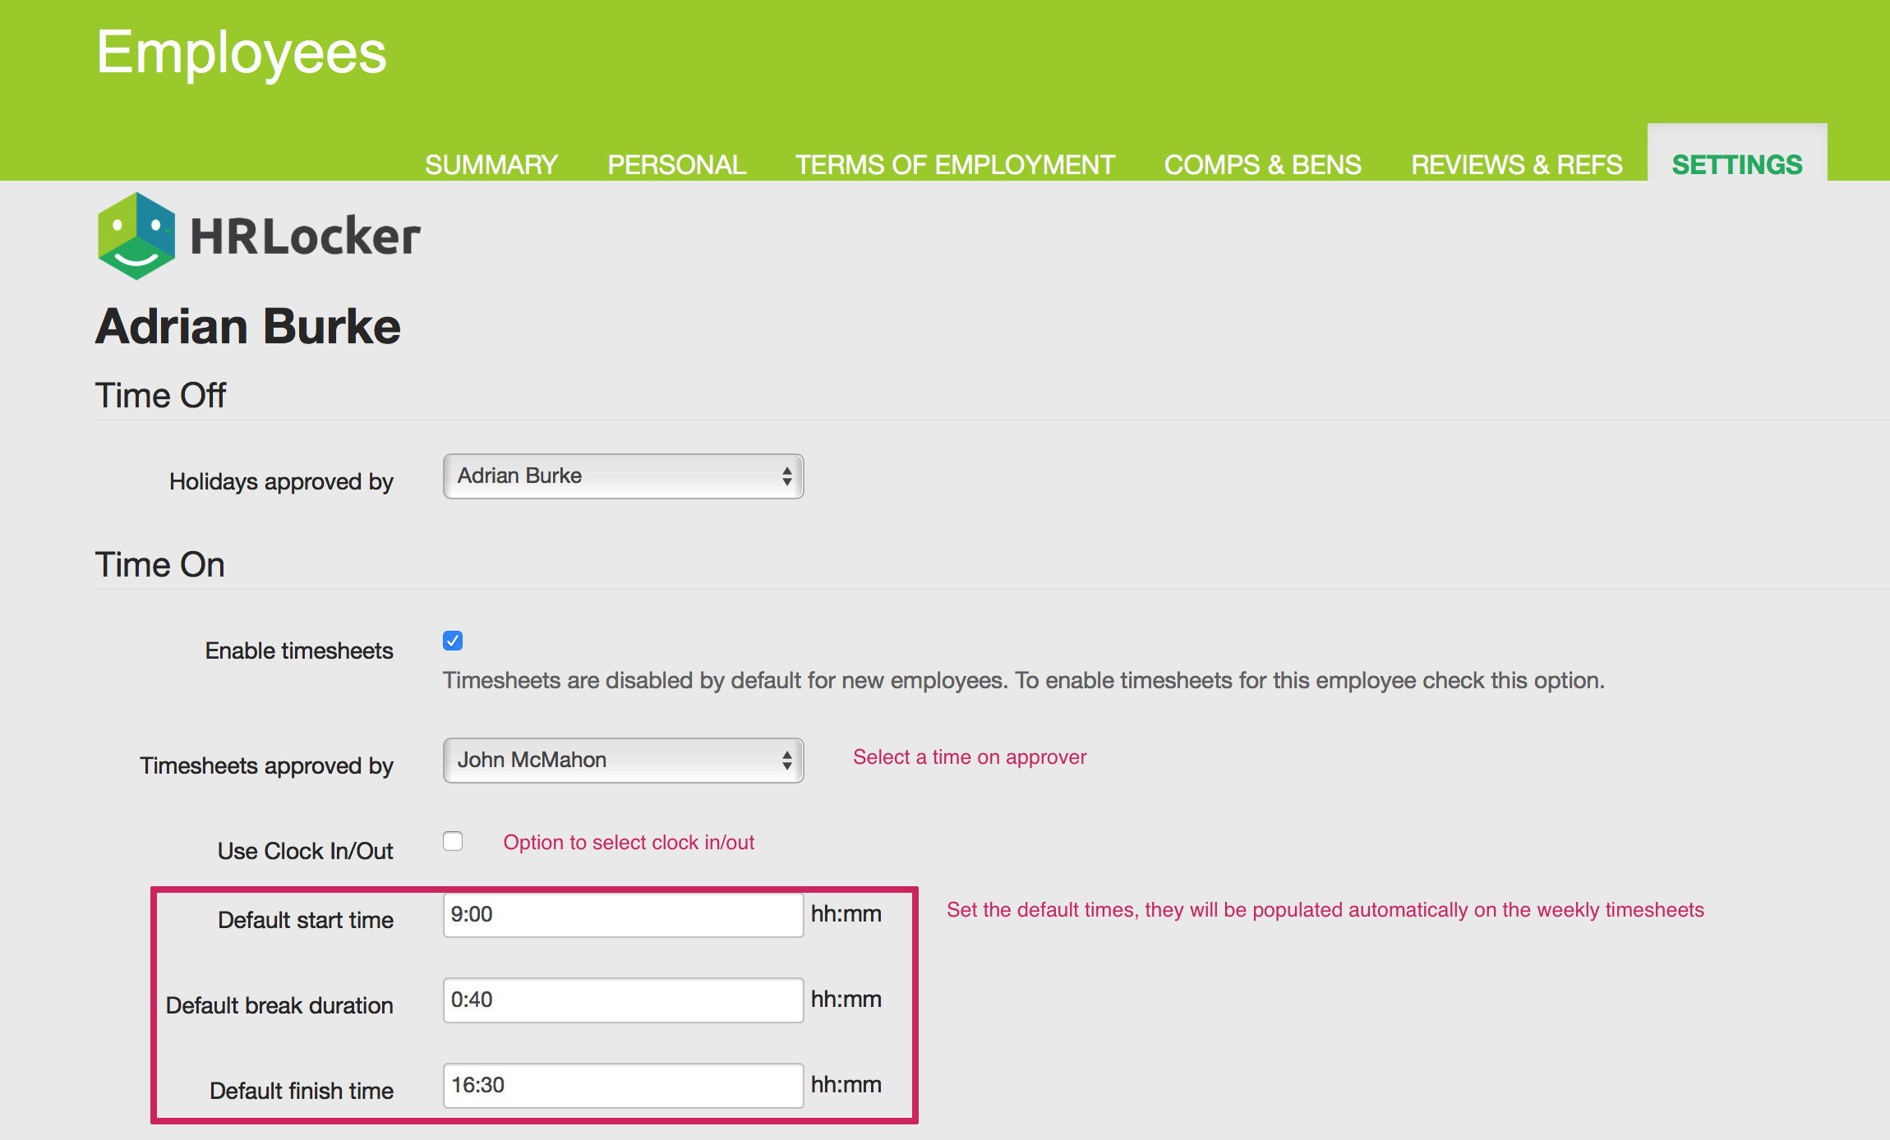Click the Employees page heading
The width and height of the screenshot is (1890, 1140).
point(241,52)
